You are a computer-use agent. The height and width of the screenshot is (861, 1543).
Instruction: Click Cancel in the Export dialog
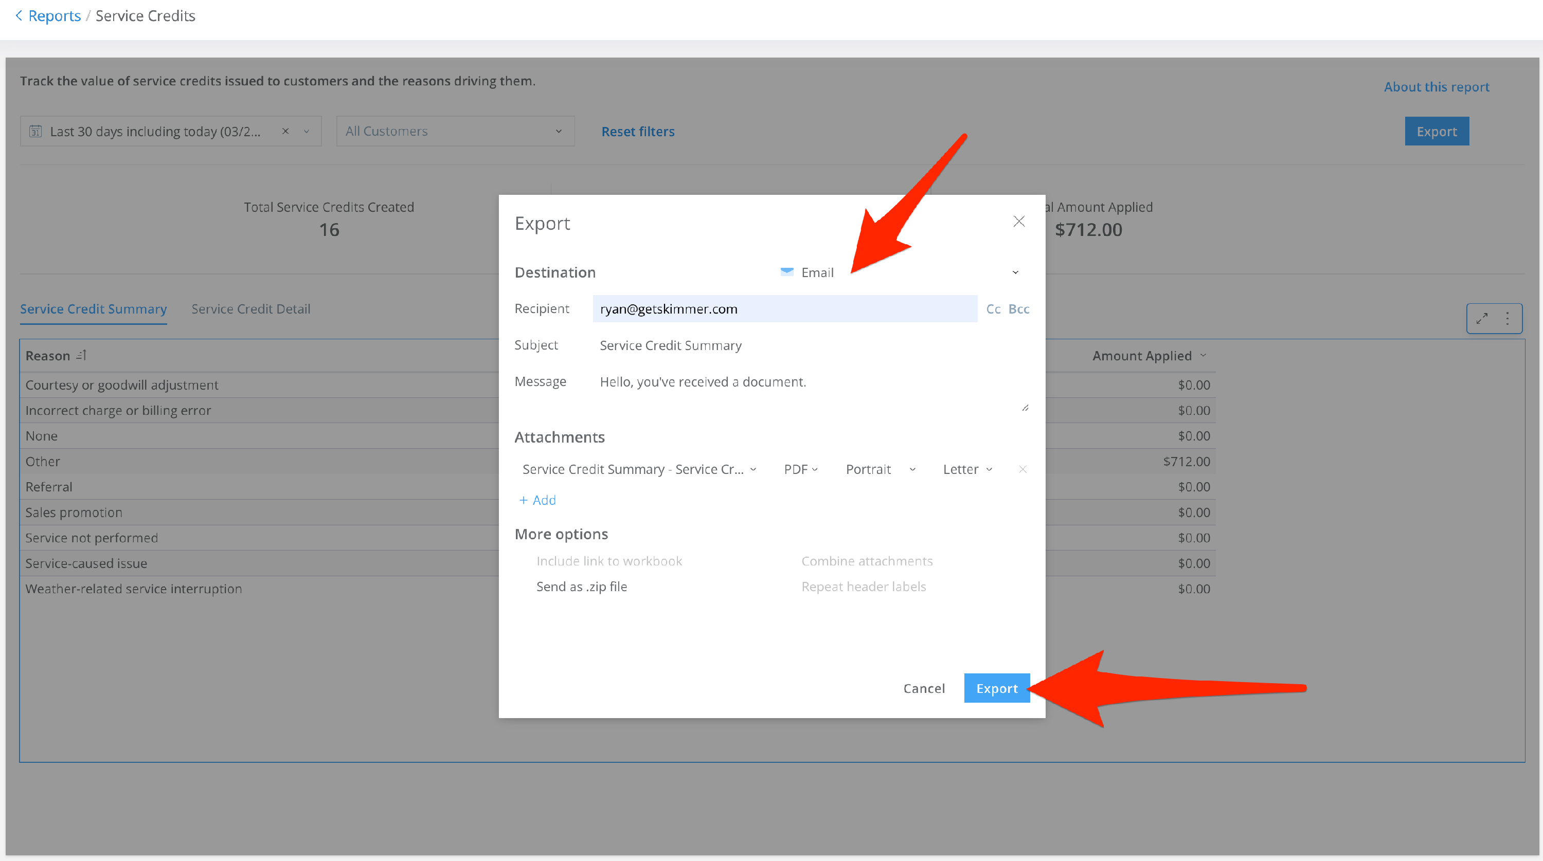924,688
